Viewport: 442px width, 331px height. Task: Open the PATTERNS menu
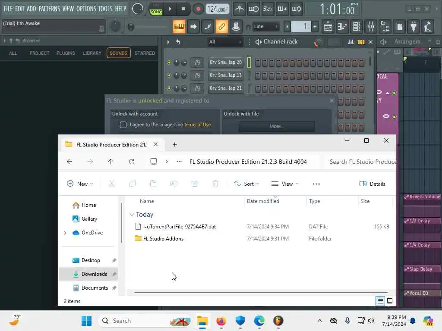[x=49, y=9]
